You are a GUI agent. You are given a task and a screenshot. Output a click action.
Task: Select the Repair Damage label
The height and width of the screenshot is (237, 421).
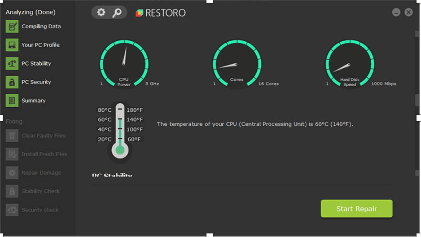41,172
